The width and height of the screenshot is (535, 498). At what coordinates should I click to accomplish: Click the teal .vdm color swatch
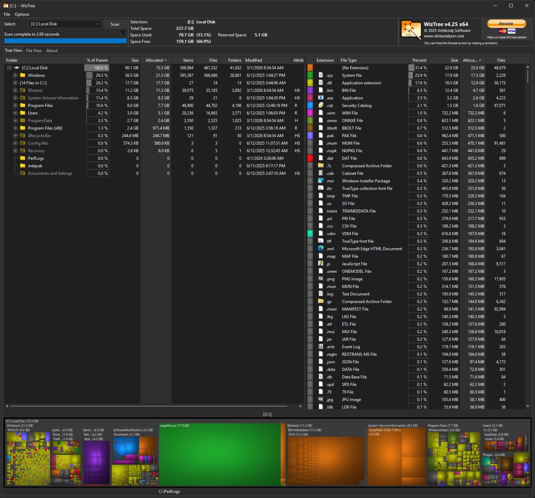pos(310,234)
